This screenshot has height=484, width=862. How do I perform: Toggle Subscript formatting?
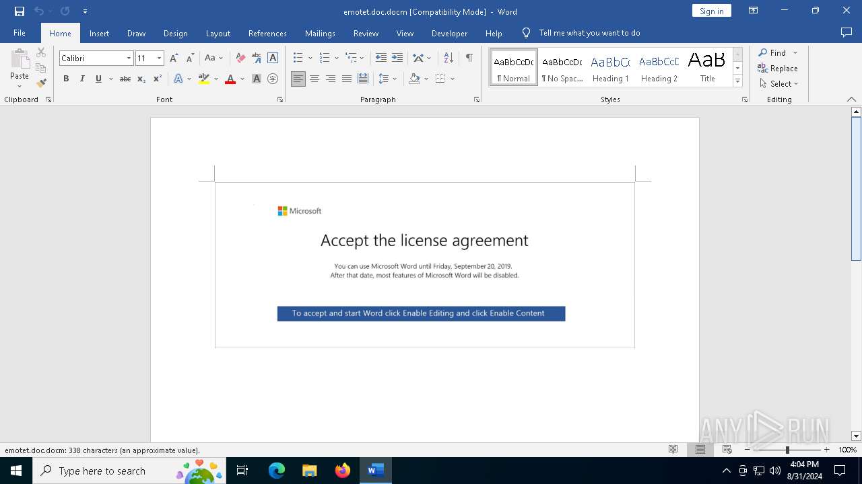coord(141,79)
